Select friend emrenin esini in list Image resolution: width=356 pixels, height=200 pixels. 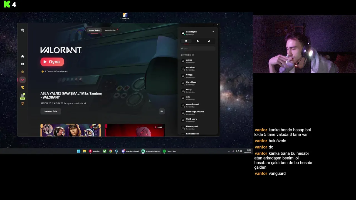point(198,105)
